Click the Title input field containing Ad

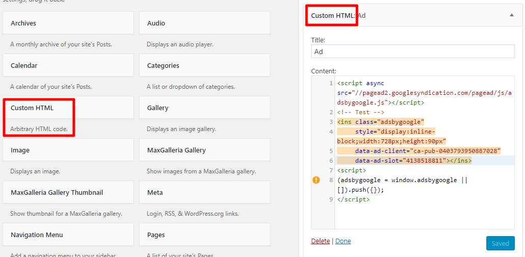point(412,52)
